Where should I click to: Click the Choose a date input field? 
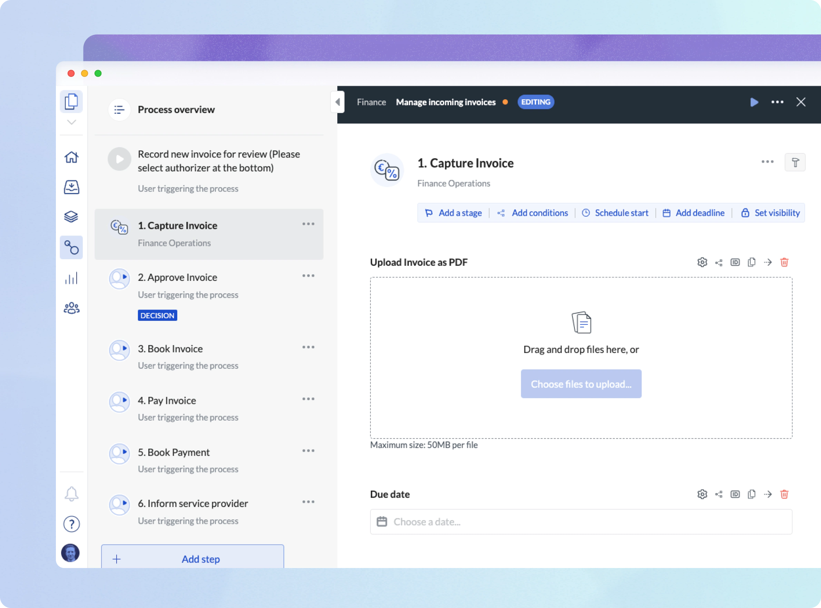[581, 522]
